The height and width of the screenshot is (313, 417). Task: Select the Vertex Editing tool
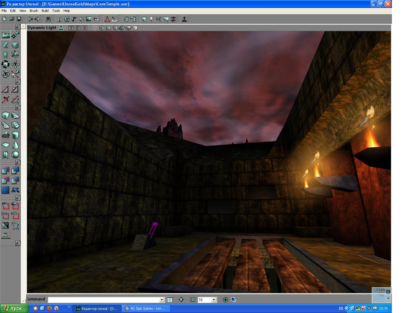[x=15, y=35]
